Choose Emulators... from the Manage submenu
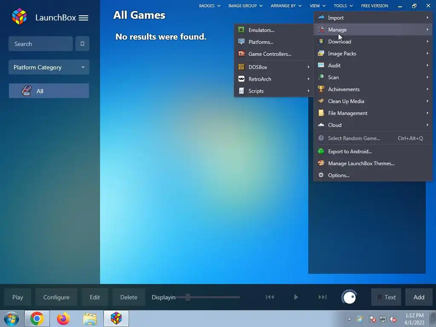This screenshot has width=436, height=327. (x=274, y=30)
